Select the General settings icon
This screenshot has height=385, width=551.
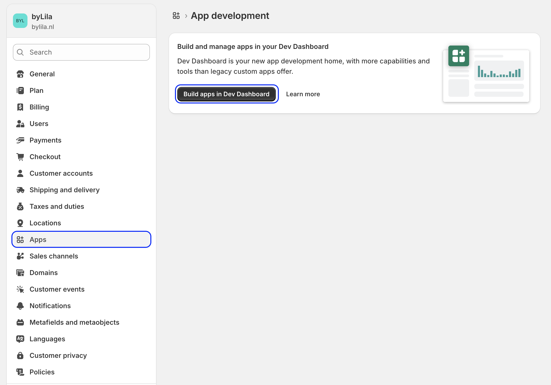point(20,74)
